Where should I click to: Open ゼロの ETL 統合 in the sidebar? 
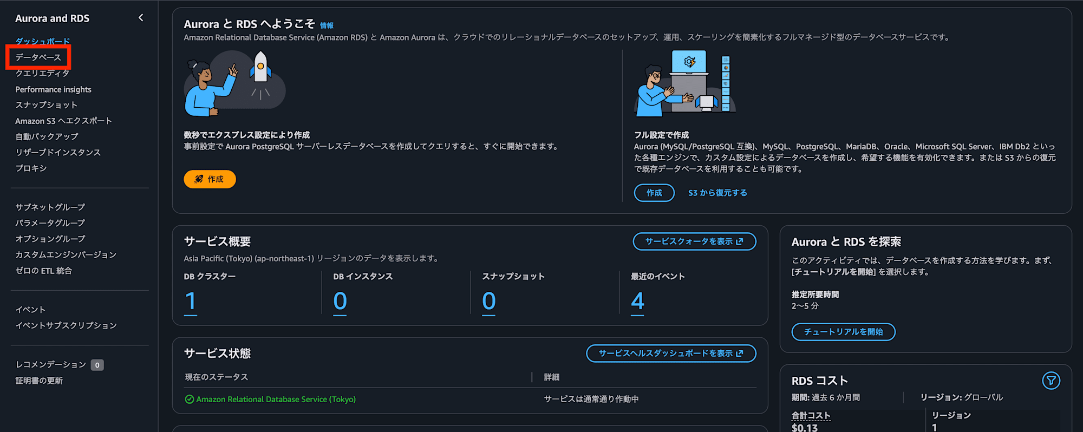tap(43, 271)
